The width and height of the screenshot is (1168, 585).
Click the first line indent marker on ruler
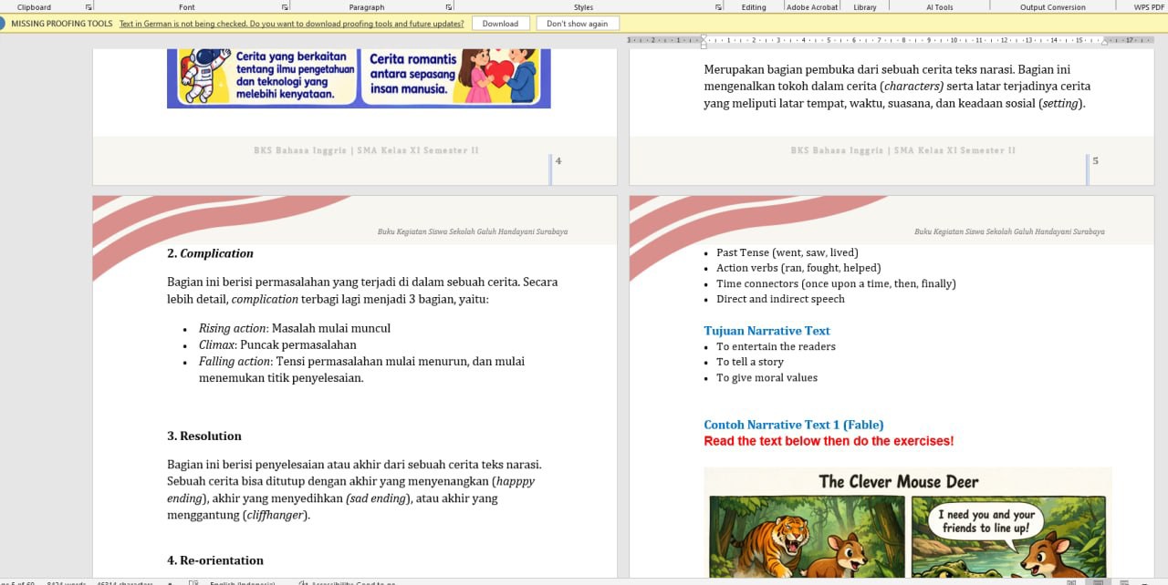(x=704, y=36)
